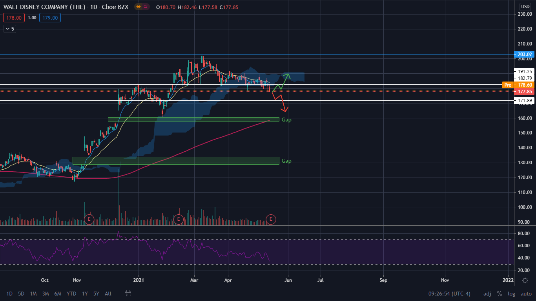This screenshot has height=301, width=536.
Task: Open the go-to-date calendar icon
Action: click(x=128, y=293)
